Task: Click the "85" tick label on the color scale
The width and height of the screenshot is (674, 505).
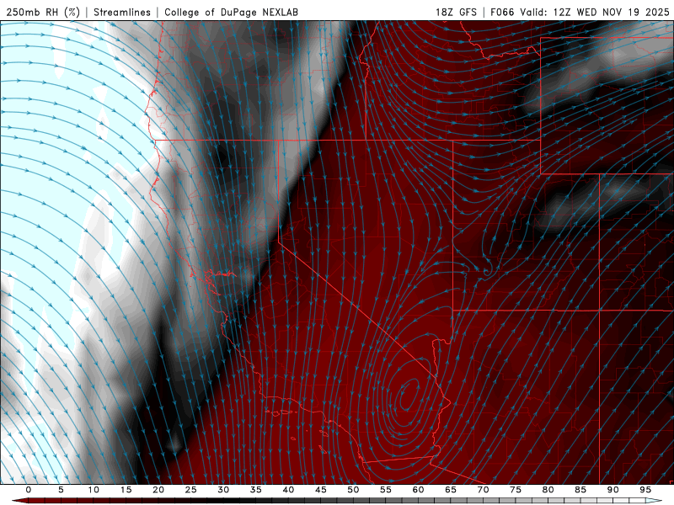Action: (x=580, y=490)
